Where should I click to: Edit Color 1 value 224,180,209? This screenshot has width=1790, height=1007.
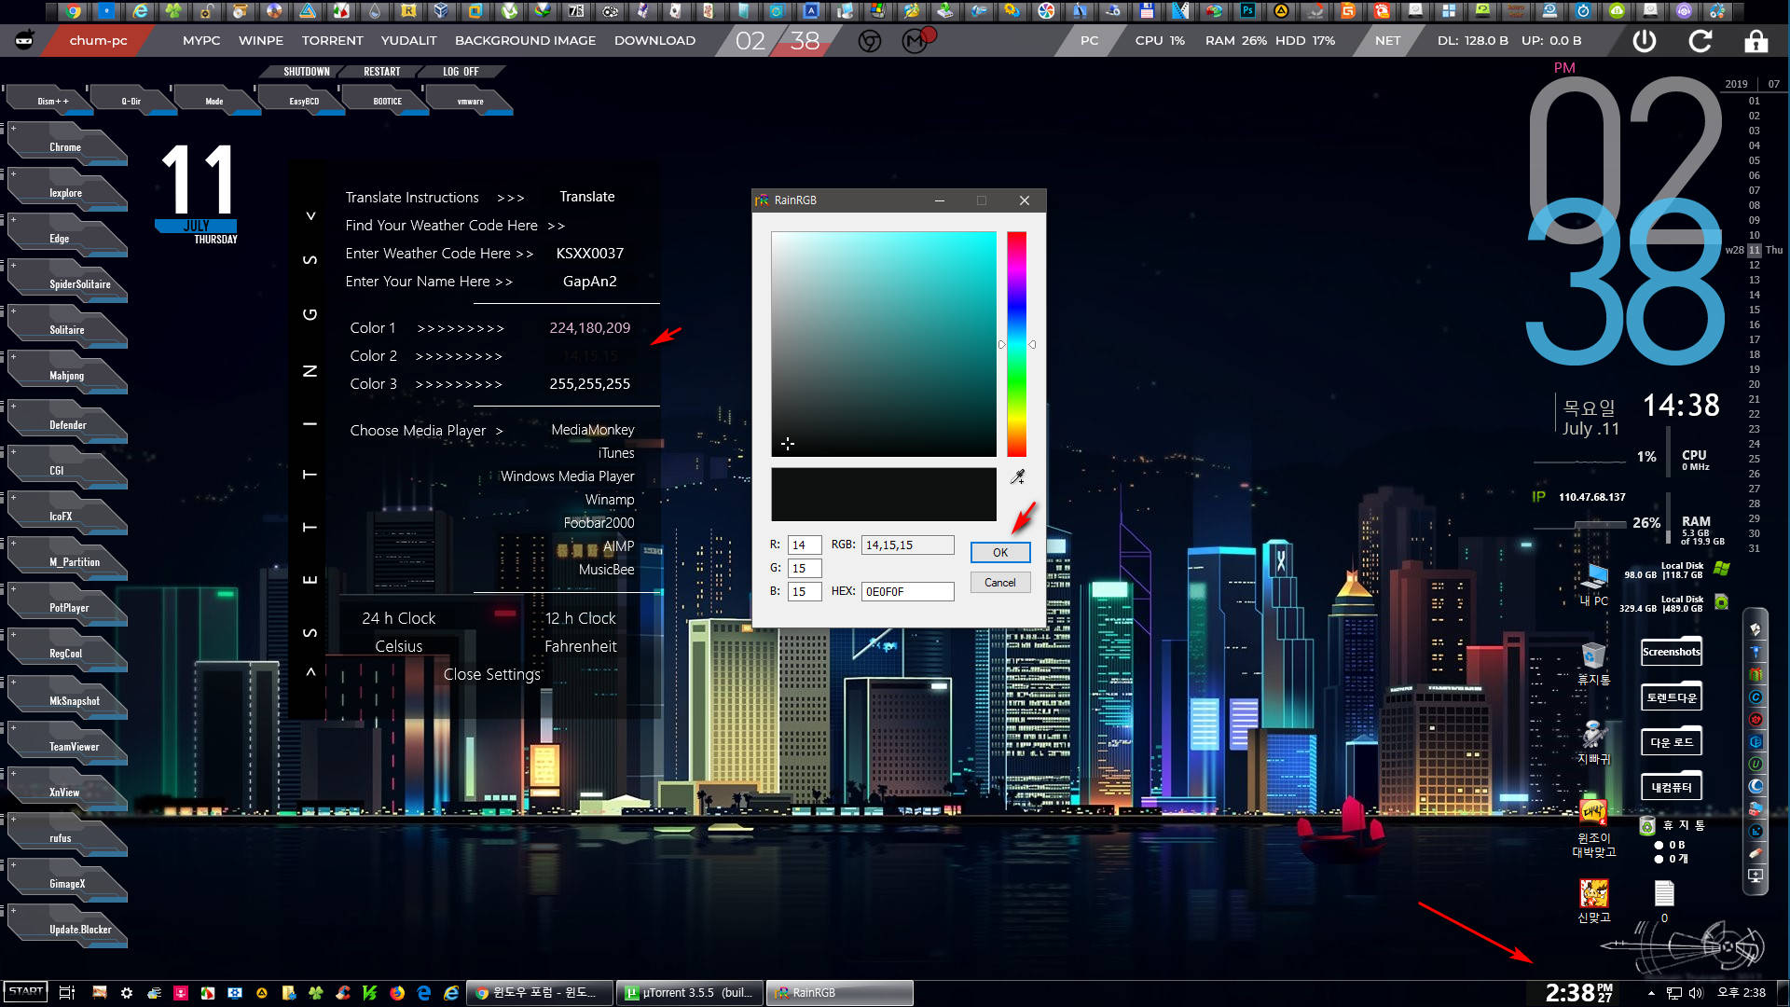tap(590, 328)
